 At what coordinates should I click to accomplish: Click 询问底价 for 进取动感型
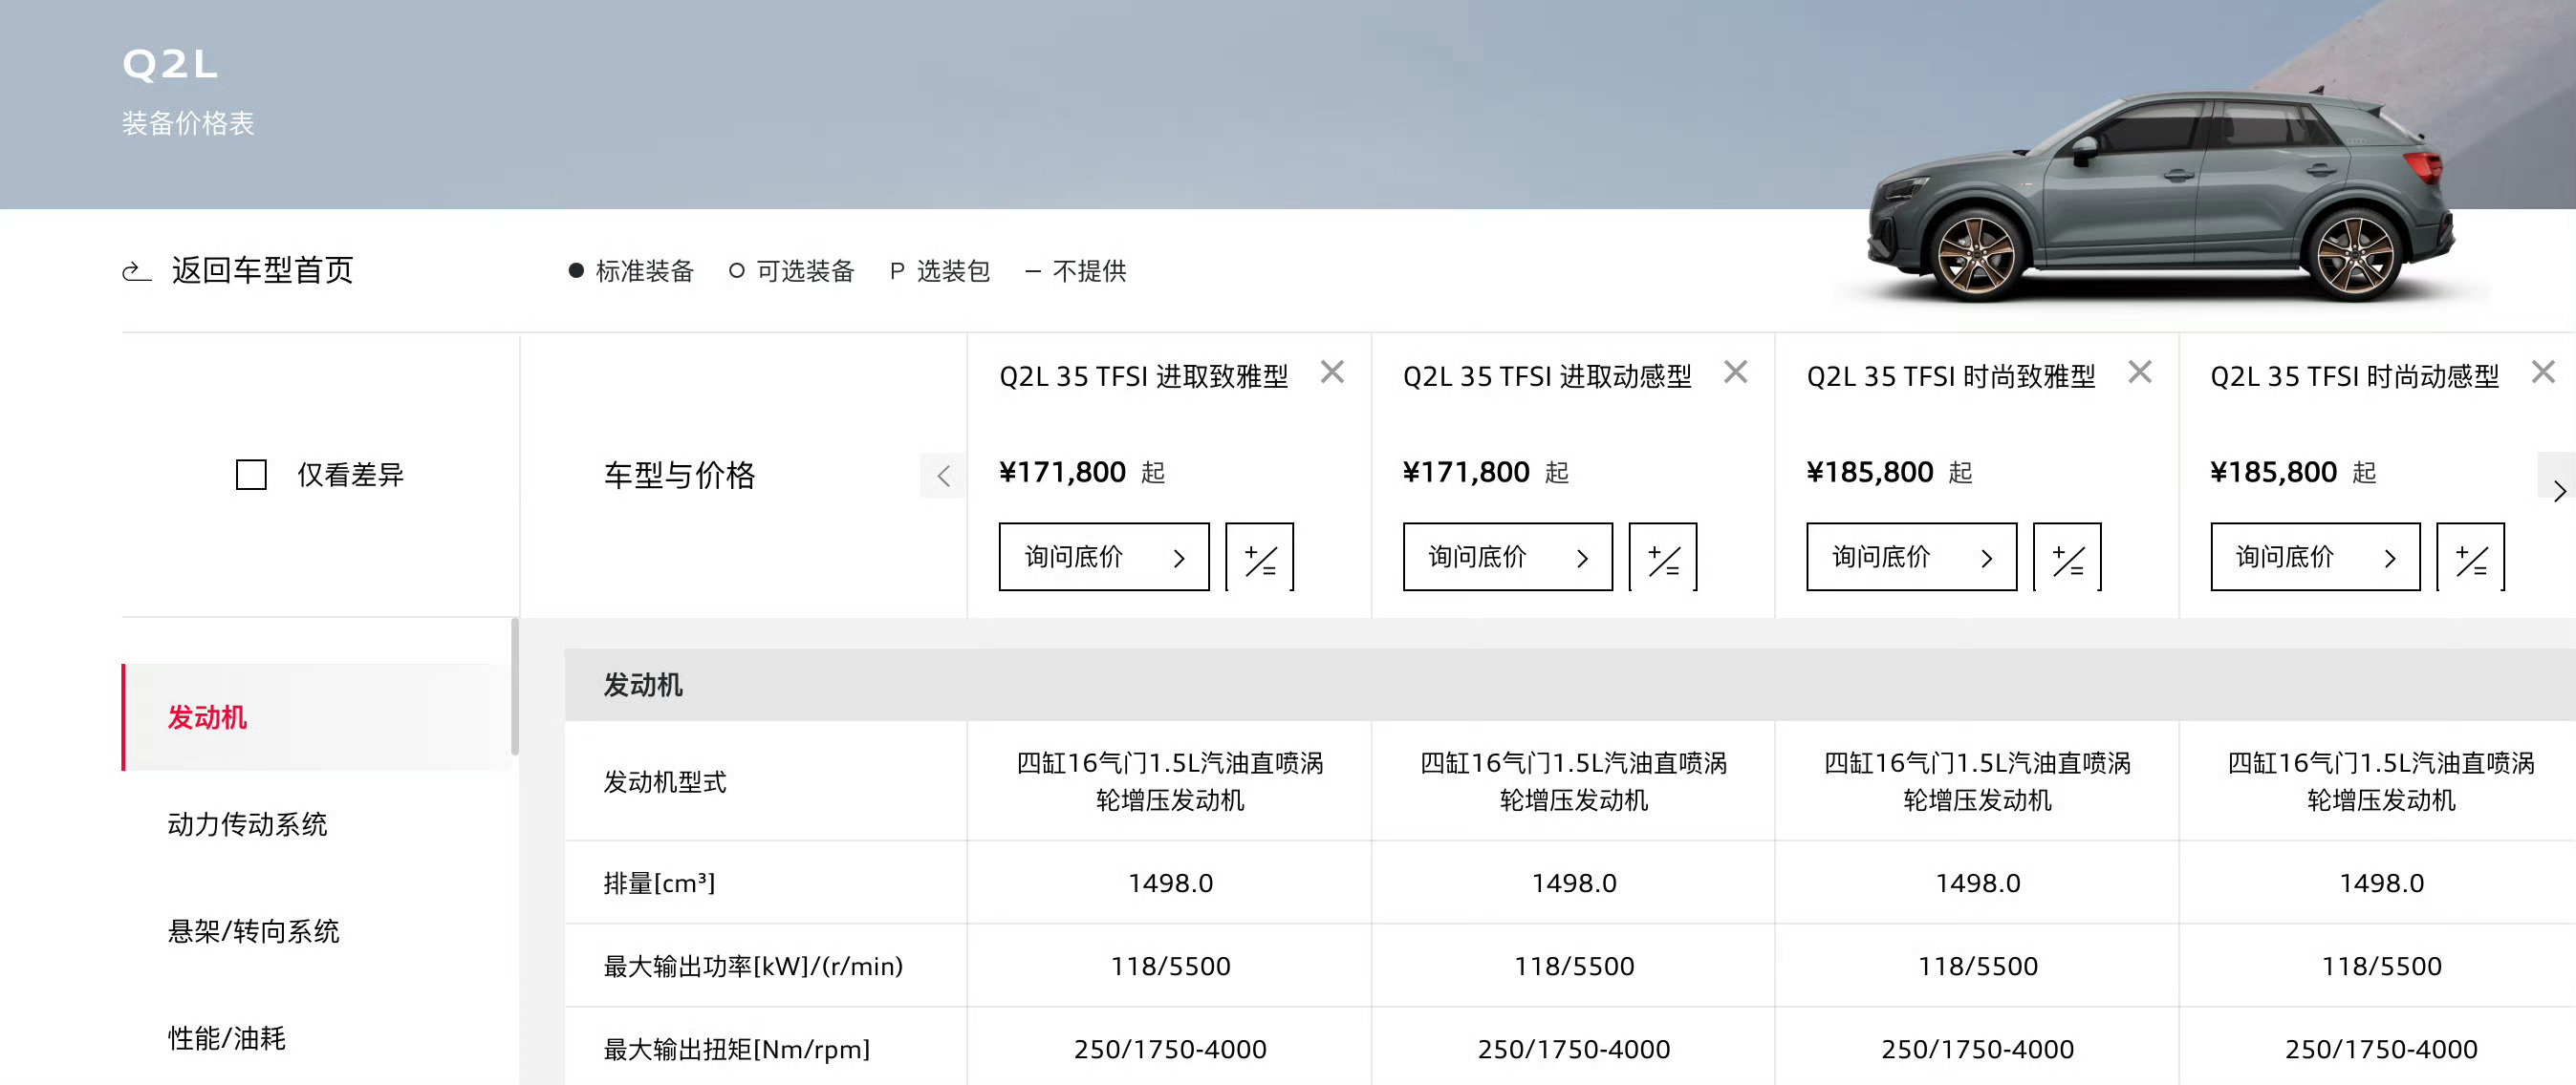coord(1508,557)
